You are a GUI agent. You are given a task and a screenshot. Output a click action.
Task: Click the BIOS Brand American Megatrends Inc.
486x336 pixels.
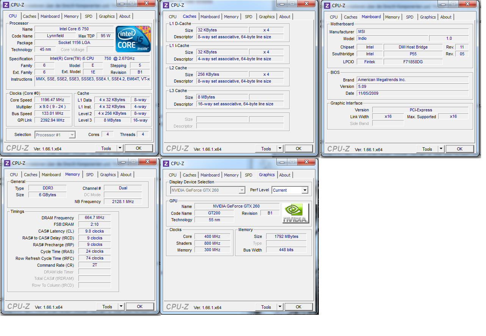413,80
